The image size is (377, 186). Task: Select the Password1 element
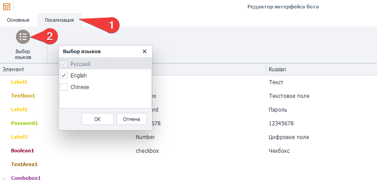click(x=24, y=124)
